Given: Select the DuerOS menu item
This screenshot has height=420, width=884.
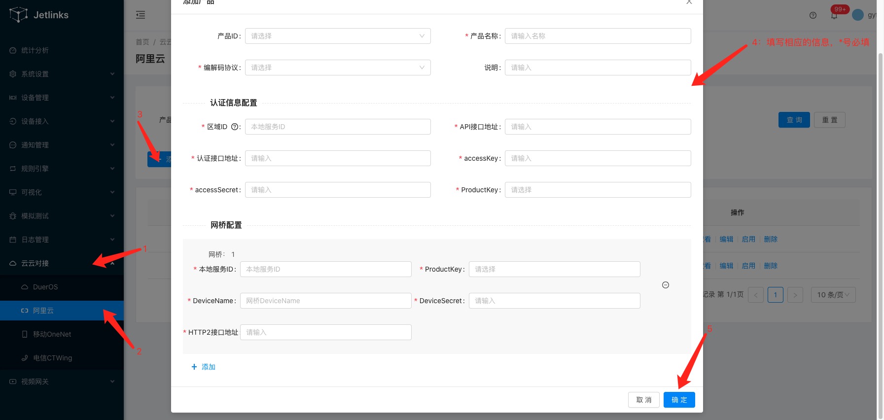Looking at the screenshot, I should pos(45,287).
